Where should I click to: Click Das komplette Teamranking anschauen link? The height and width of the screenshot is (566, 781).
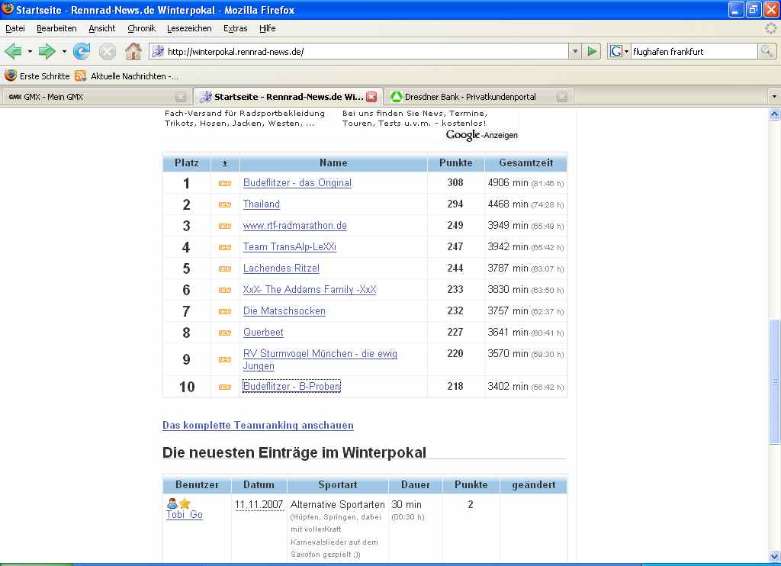[258, 426]
